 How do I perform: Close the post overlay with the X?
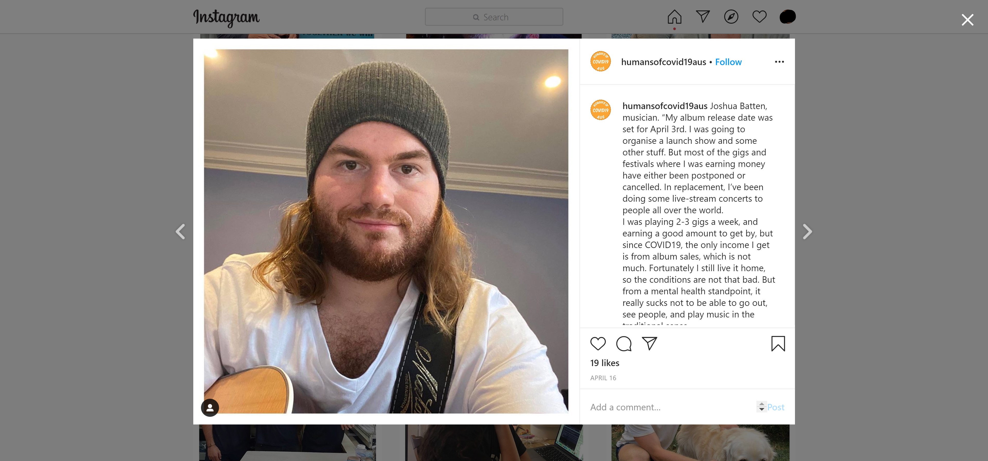tap(967, 20)
